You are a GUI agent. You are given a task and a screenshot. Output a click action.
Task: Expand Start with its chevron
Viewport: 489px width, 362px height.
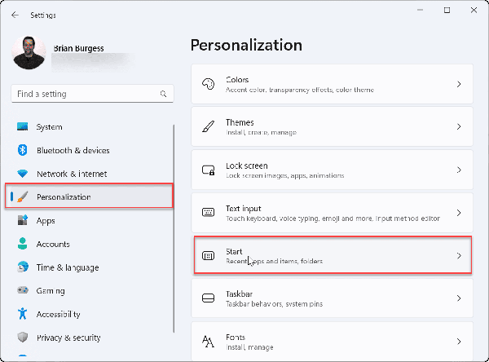click(459, 255)
